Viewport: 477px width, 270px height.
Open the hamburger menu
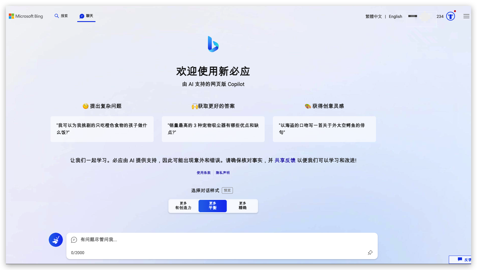(466, 16)
